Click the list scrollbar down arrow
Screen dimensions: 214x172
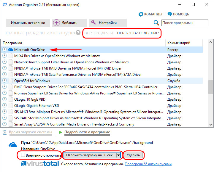click(211, 124)
